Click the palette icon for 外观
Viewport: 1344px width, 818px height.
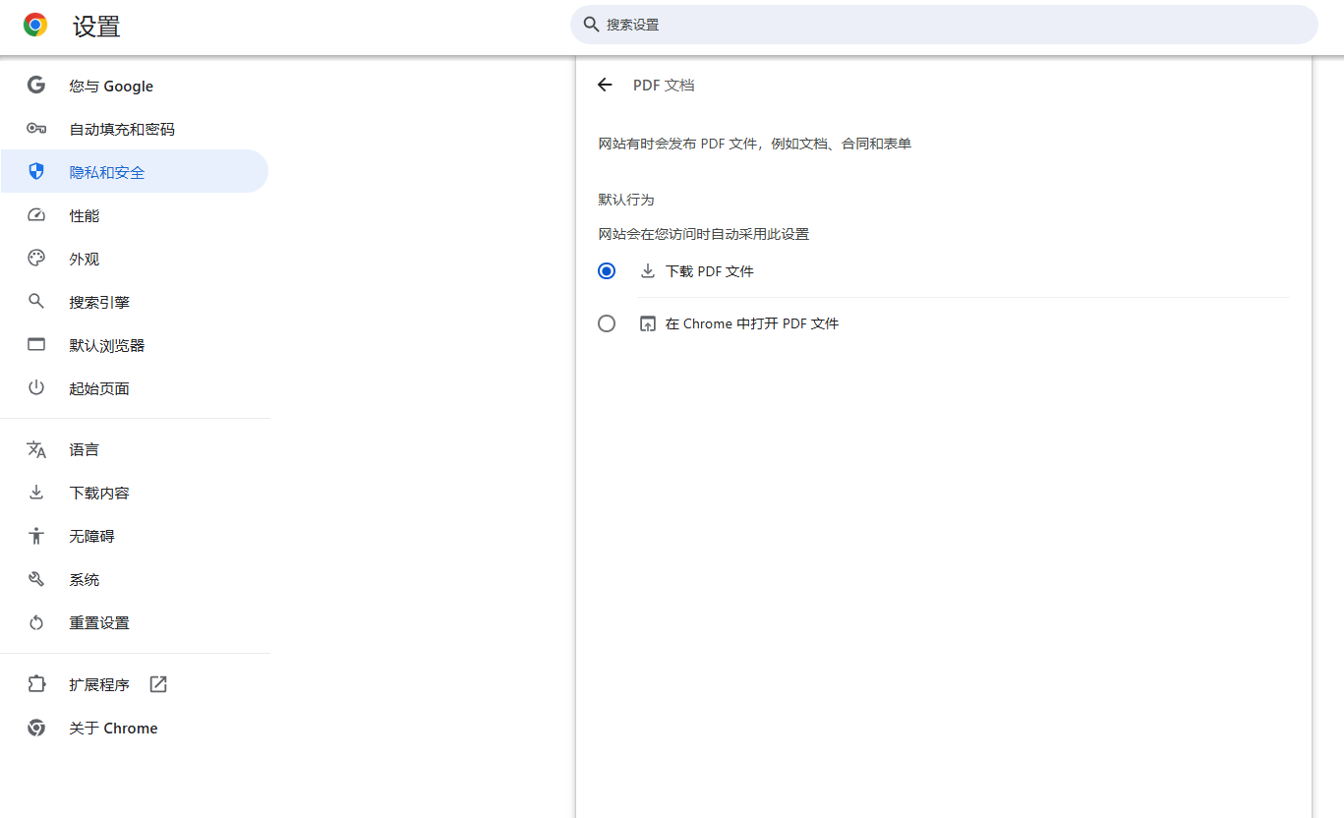click(36, 259)
